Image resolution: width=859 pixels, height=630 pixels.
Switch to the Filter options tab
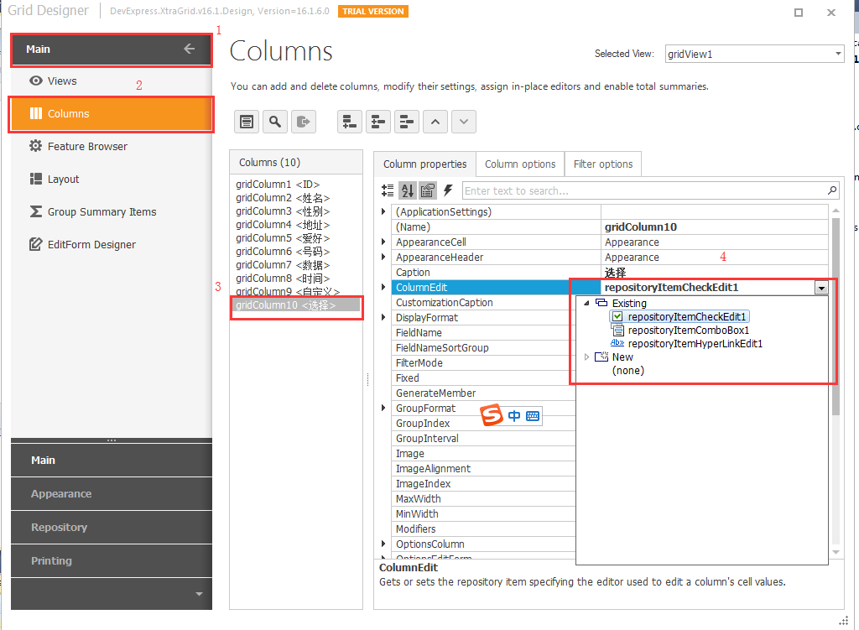[603, 164]
